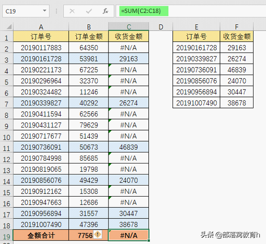266x244 pixels.
Task: Click cell E1 header 订单号
Action: click(x=196, y=36)
